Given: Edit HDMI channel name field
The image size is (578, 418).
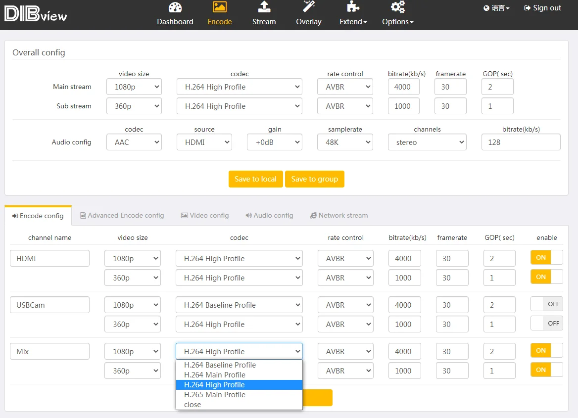Looking at the screenshot, I should click(x=50, y=258).
